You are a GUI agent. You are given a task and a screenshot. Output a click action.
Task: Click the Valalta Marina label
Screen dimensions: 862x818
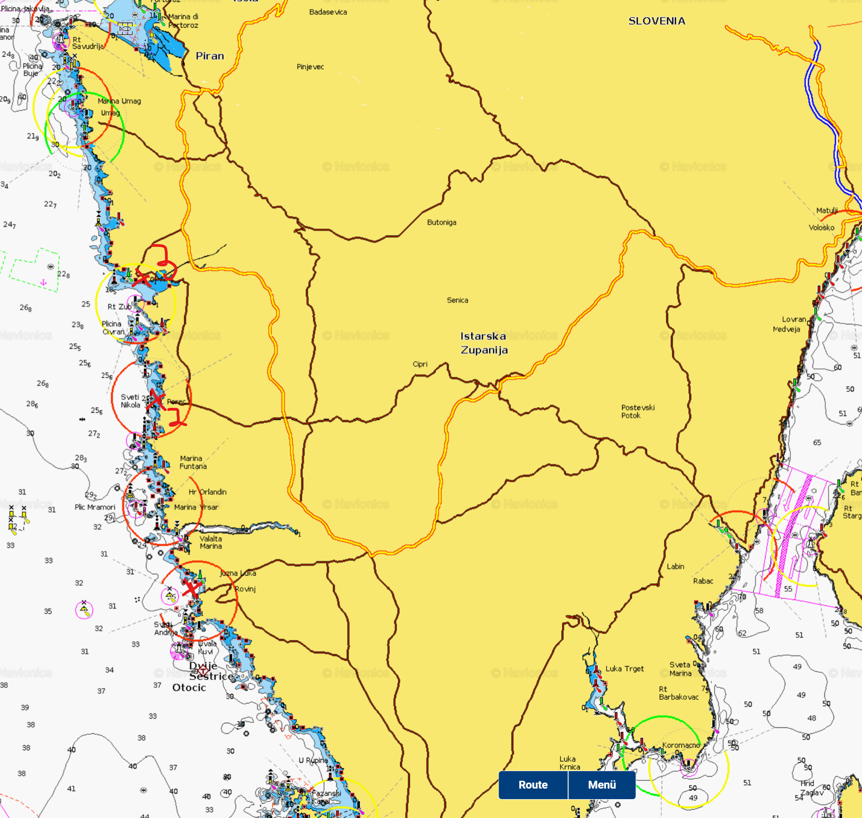210,543
